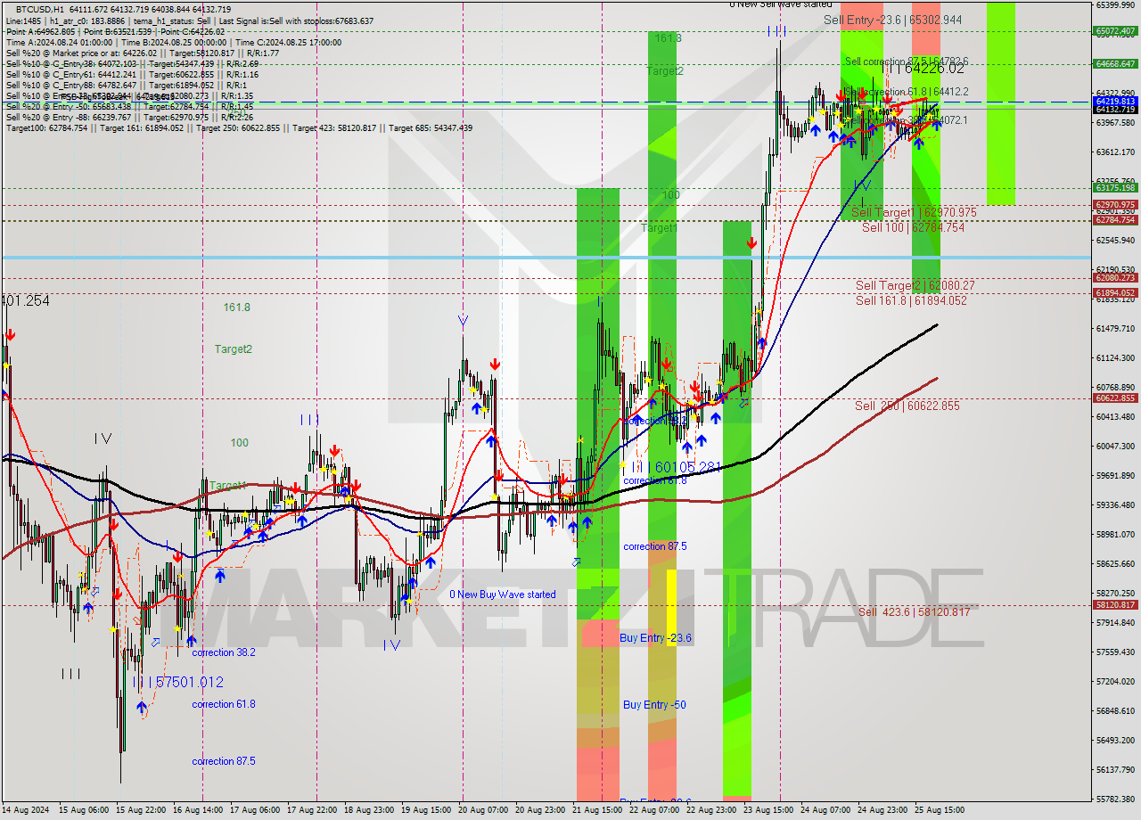Click the 58625.660 price axis label
The height and width of the screenshot is (820, 1141).
click(1115, 563)
